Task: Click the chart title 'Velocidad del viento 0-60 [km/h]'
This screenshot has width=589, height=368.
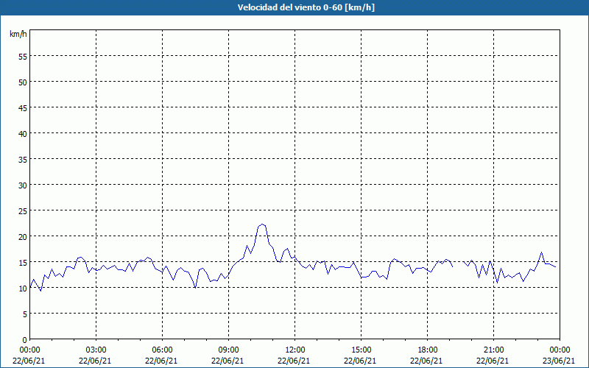Action: click(x=306, y=7)
